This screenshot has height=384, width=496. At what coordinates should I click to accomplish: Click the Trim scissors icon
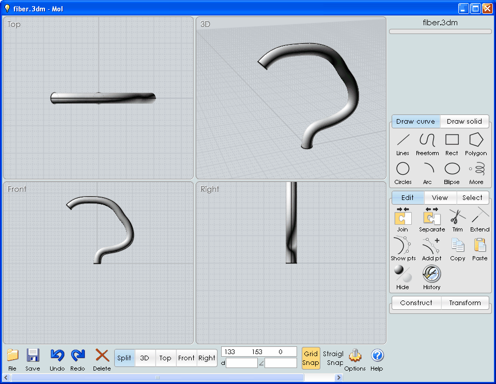(x=457, y=220)
